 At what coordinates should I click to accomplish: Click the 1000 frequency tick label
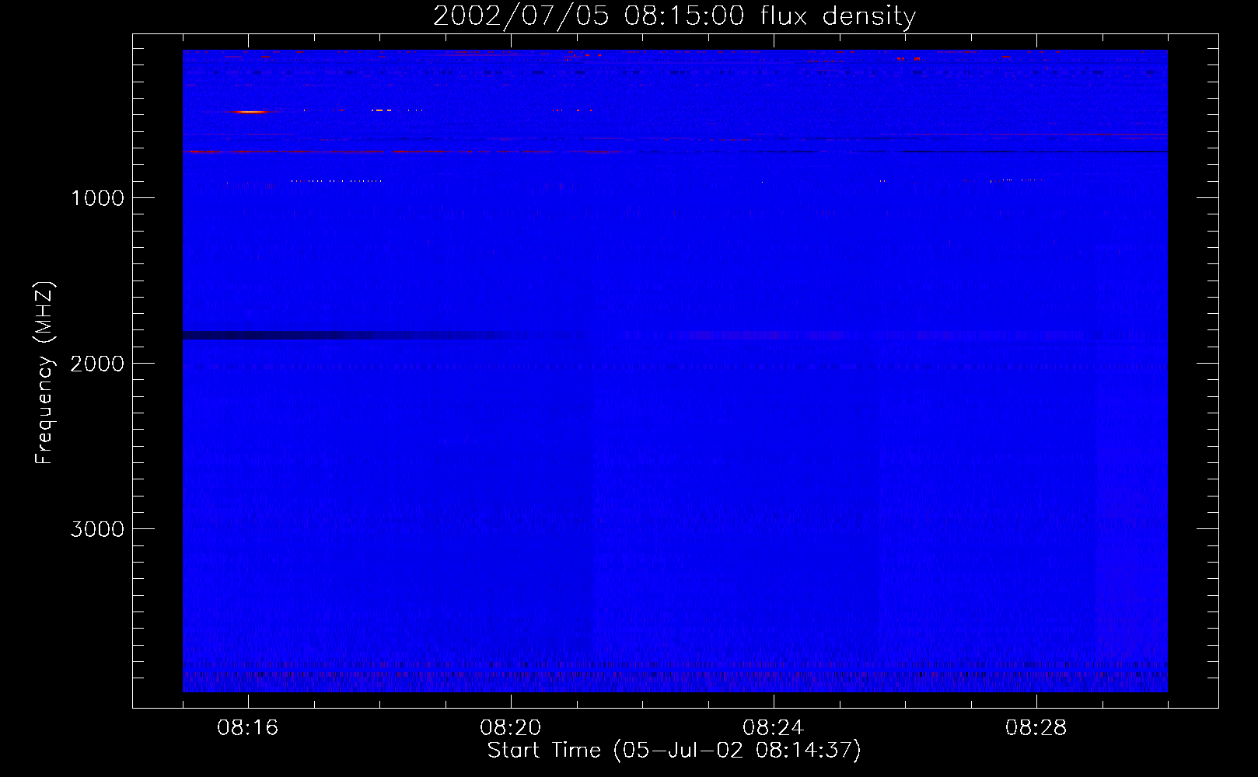click(98, 198)
